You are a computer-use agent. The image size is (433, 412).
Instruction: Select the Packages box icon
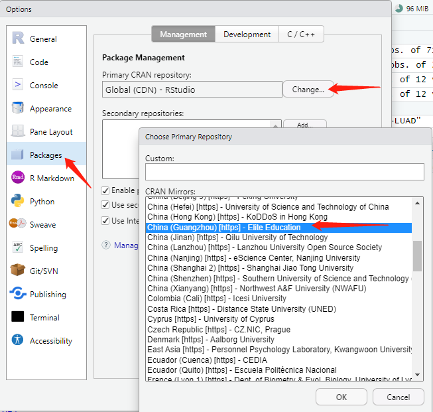click(17, 154)
